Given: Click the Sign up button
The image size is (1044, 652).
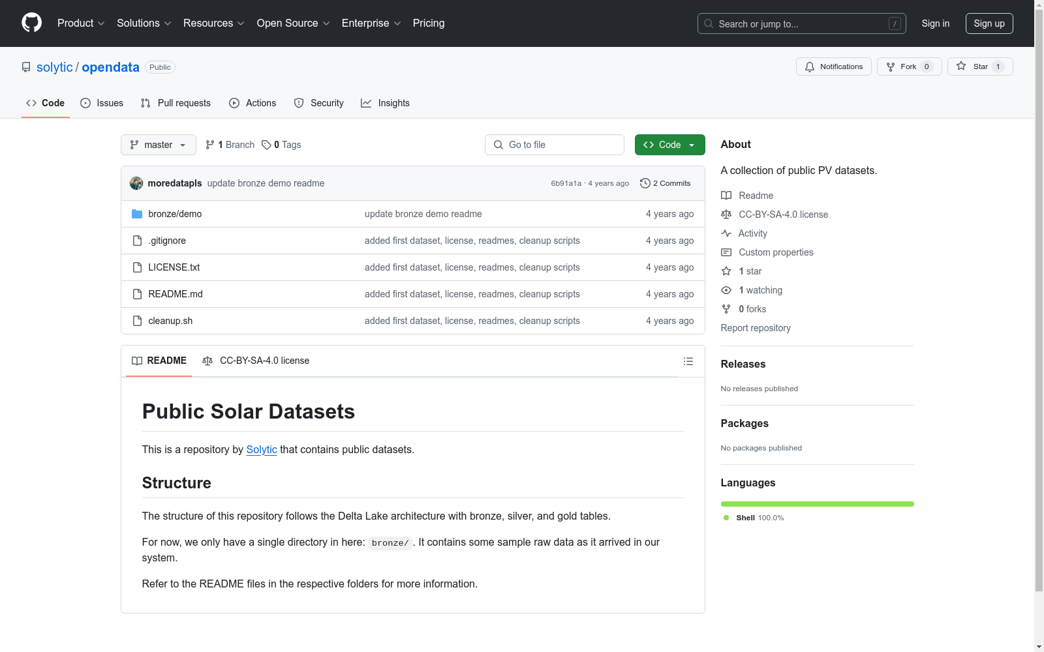Looking at the screenshot, I should pyautogui.click(x=989, y=23).
